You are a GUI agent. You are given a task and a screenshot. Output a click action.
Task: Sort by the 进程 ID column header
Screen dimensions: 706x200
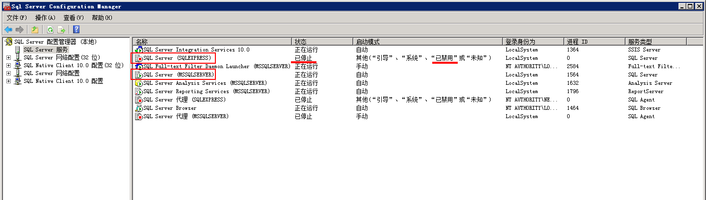pyautogui.click(x=594, y=42)
